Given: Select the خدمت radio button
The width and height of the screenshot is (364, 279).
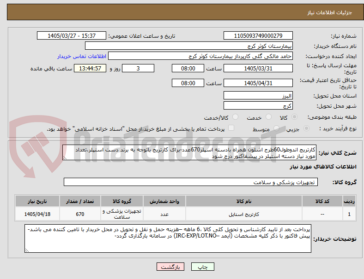Looking at the screenshot, I should click(x=268, y=117).
